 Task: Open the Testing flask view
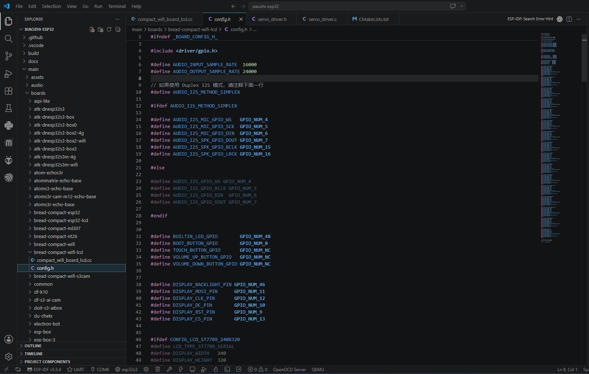pos(9,108)
